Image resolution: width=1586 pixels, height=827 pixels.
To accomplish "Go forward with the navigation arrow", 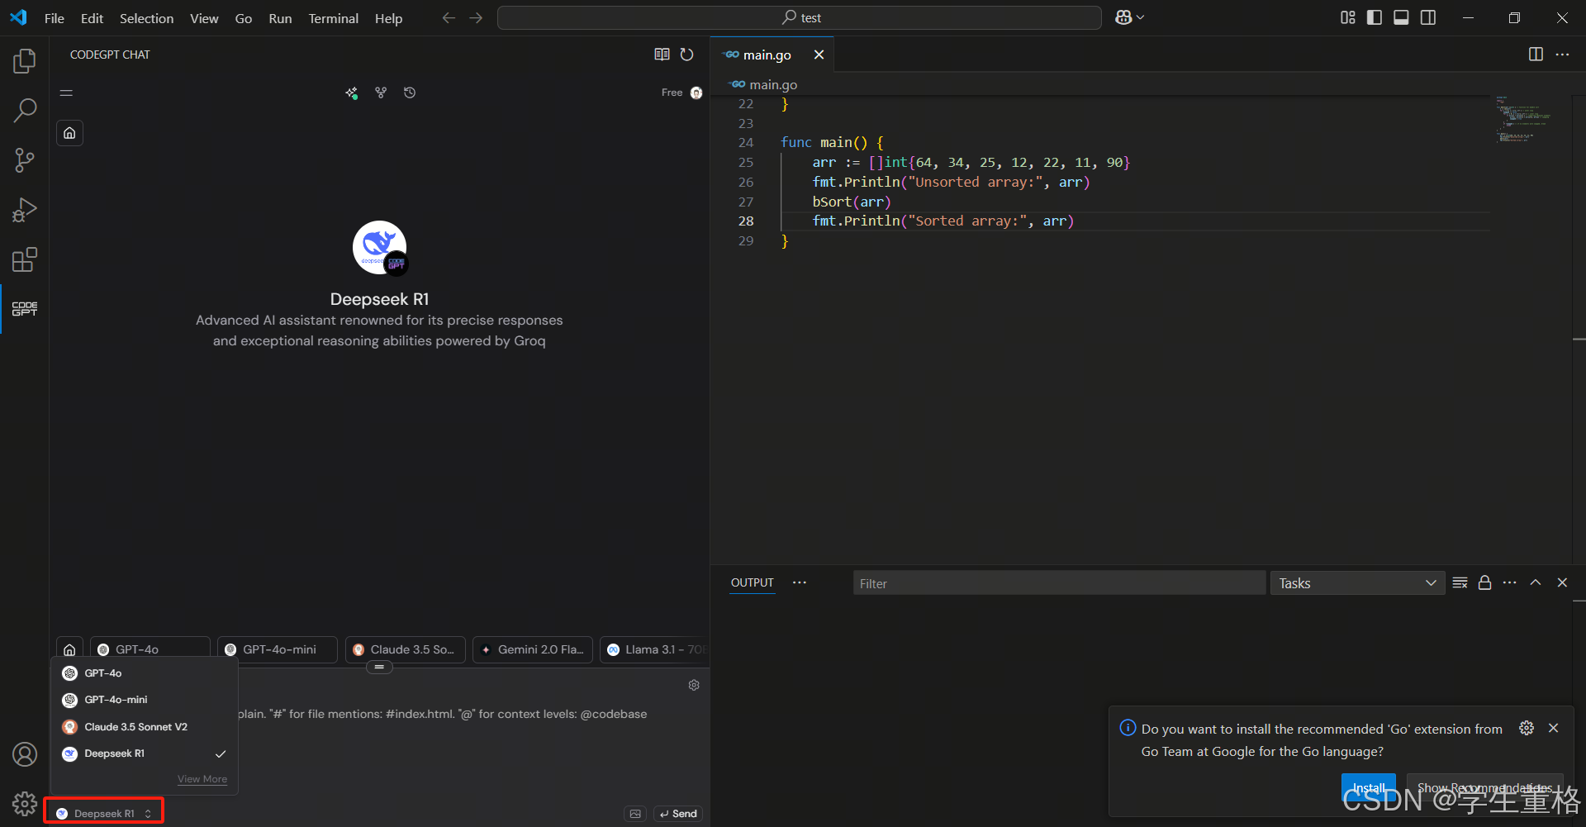I will (x=476, y=17).
